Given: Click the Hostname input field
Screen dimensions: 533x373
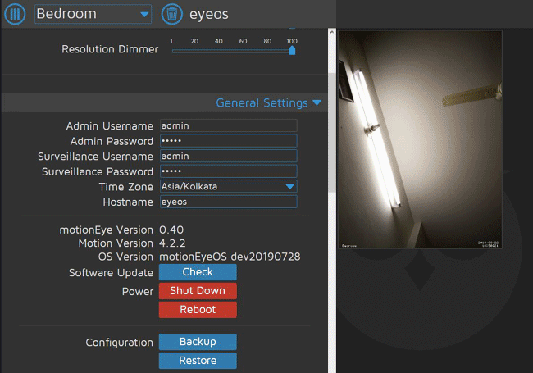Looking at the screenshot, I should pos(229,202).
